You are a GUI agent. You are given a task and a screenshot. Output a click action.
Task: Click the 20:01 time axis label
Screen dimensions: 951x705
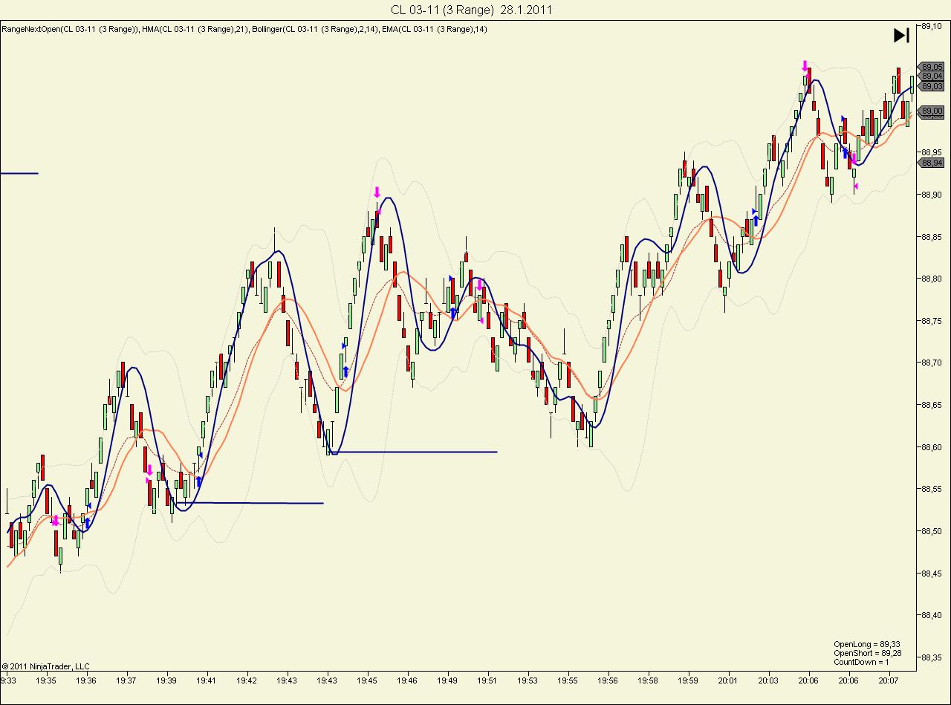[x=728, y=680]
